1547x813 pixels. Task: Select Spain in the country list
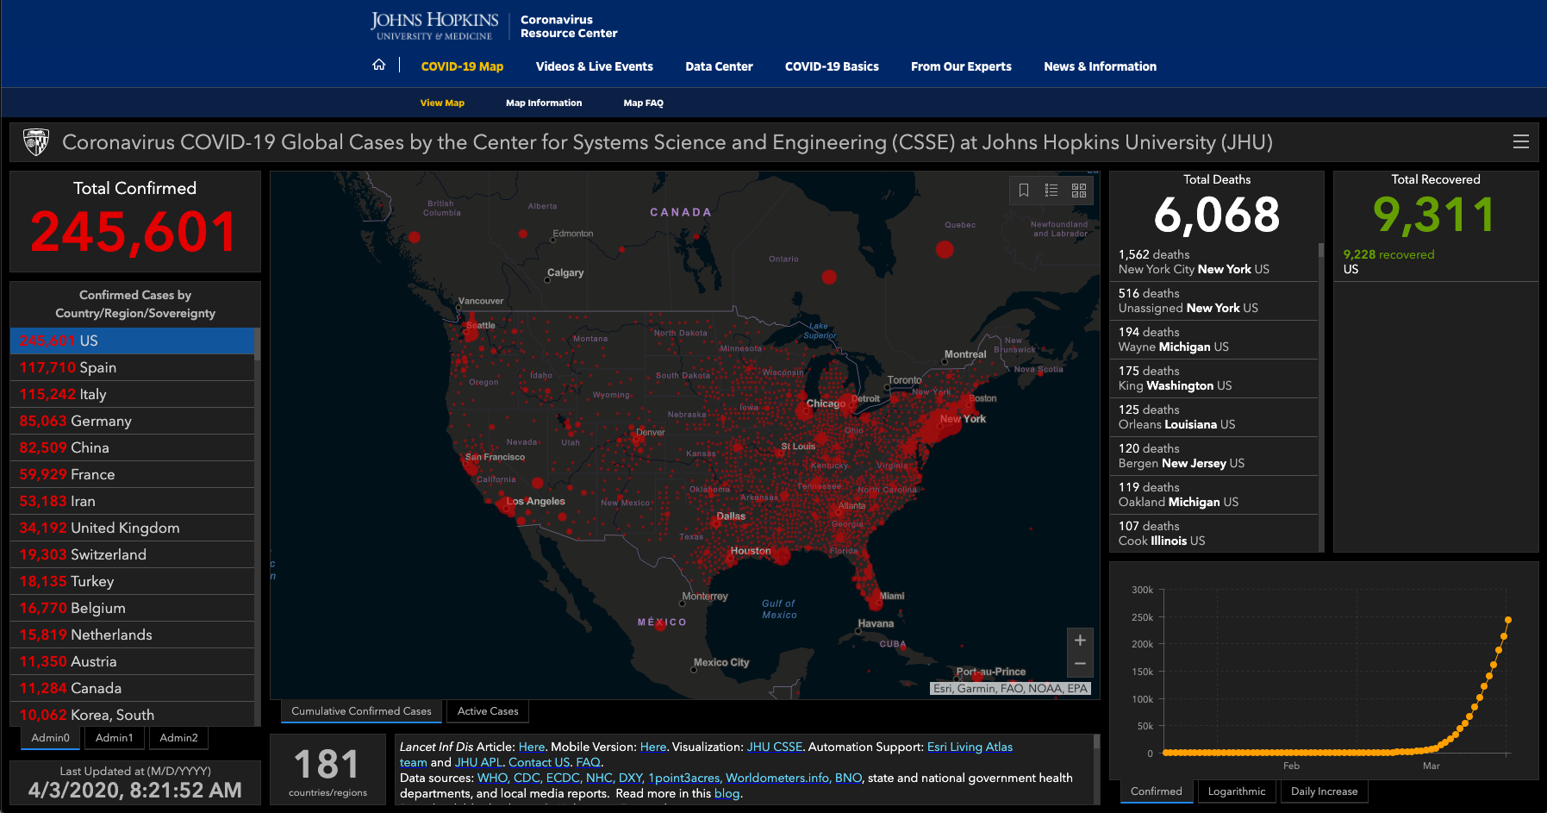click(x=132, y=367)
